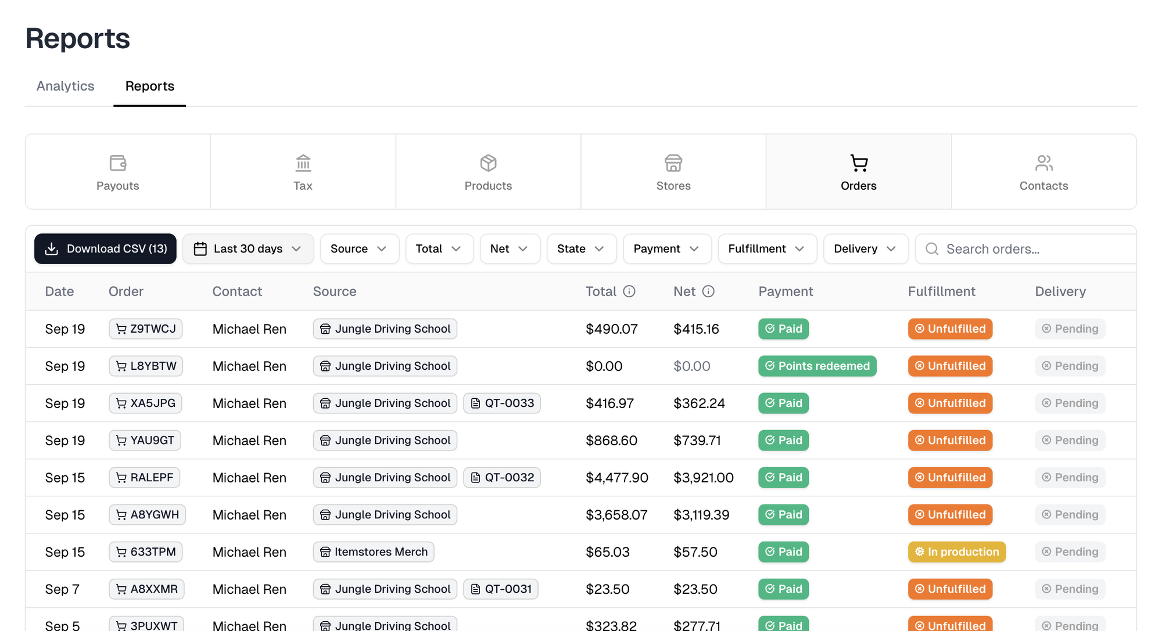Viewport: 1162px width, 631px height.
Task: Click the $57.50 net value
Action: tap(695, 552)
